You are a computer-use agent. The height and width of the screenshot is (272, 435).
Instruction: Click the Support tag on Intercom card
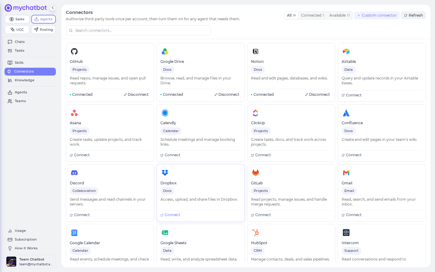point(351,251)
